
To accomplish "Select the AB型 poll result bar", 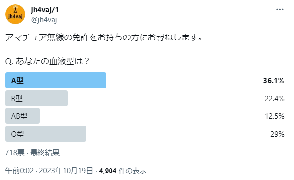I will pos(23,116).
